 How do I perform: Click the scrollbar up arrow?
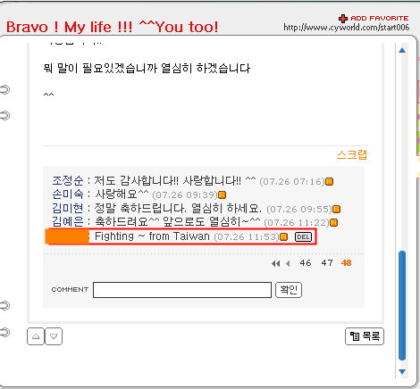402,50
